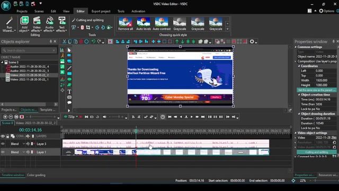Click the clock timer icon
The height and width of the screenshot is (191, 339).
[163, 117]
